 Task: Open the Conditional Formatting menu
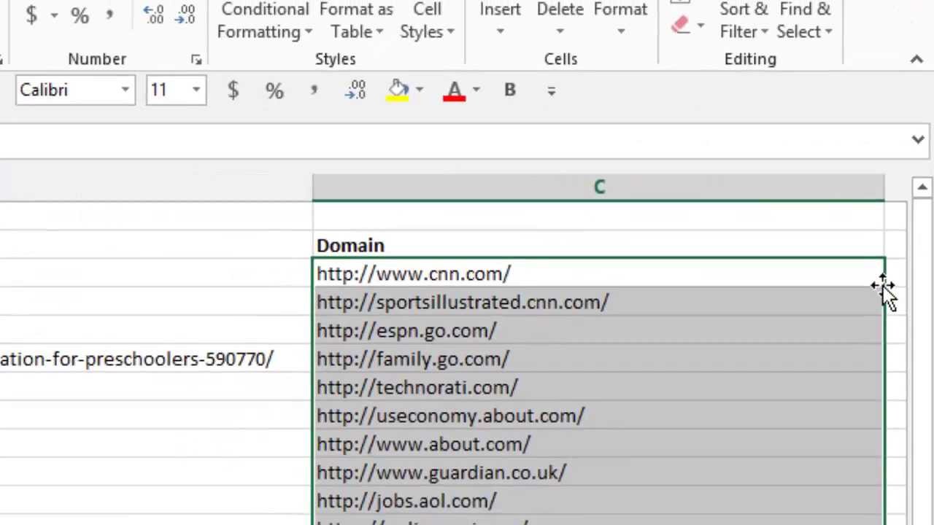265,20
